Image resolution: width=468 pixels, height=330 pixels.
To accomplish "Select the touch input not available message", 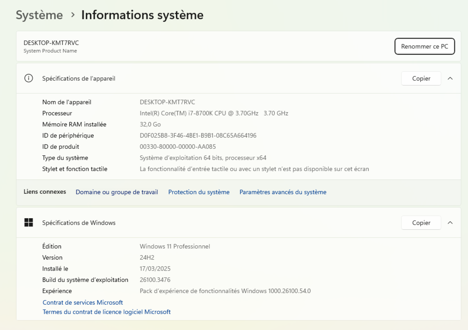I will 254,169.
